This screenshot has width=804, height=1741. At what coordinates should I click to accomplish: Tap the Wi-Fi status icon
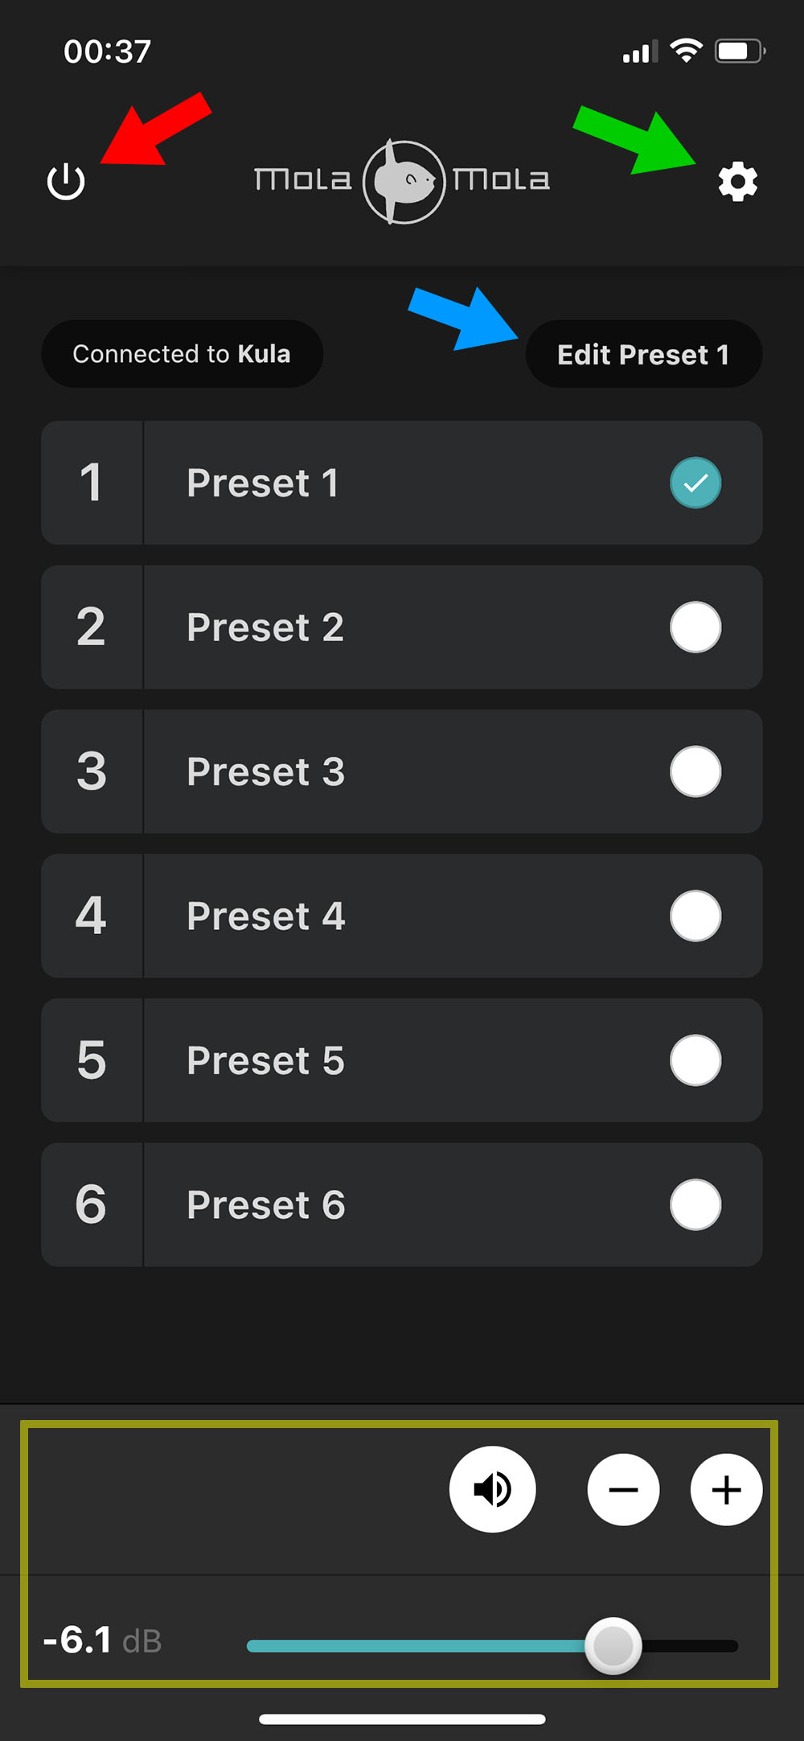[x=686, y=51]
